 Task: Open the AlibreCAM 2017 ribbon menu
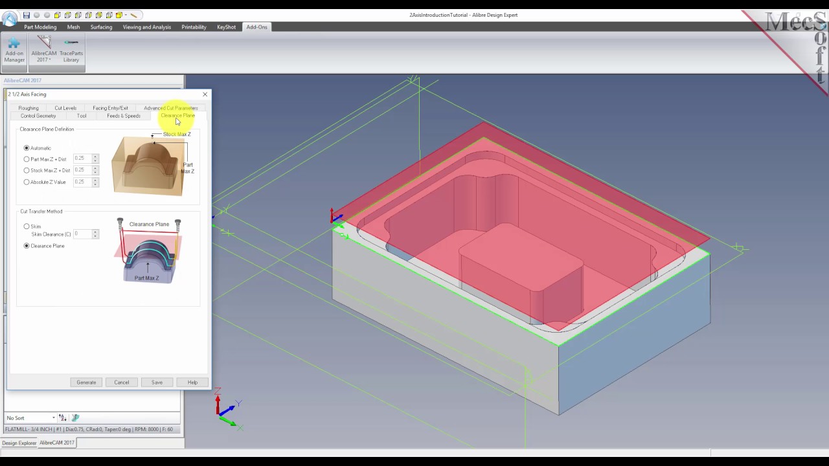[x=43, y=50]
